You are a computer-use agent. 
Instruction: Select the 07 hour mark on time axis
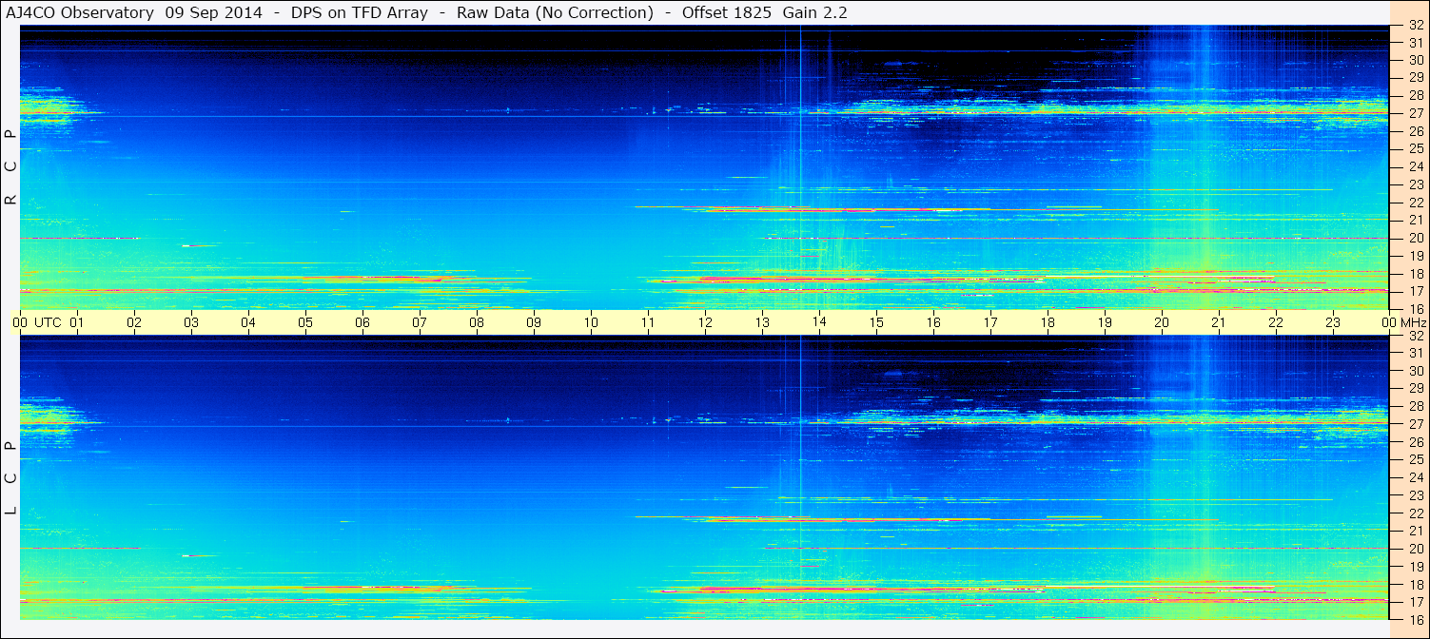(420, 322)
